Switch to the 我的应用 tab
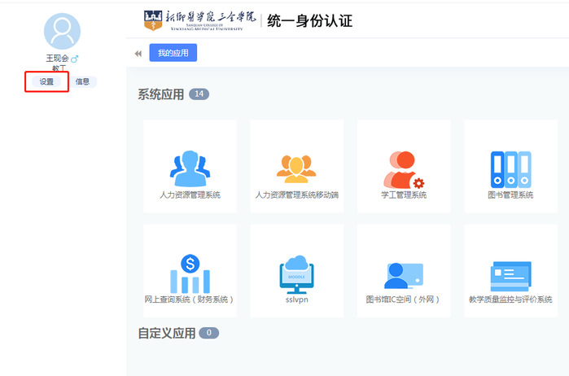Screen dimensions: 569x376 pyautogui.click(x=173, y=53)
